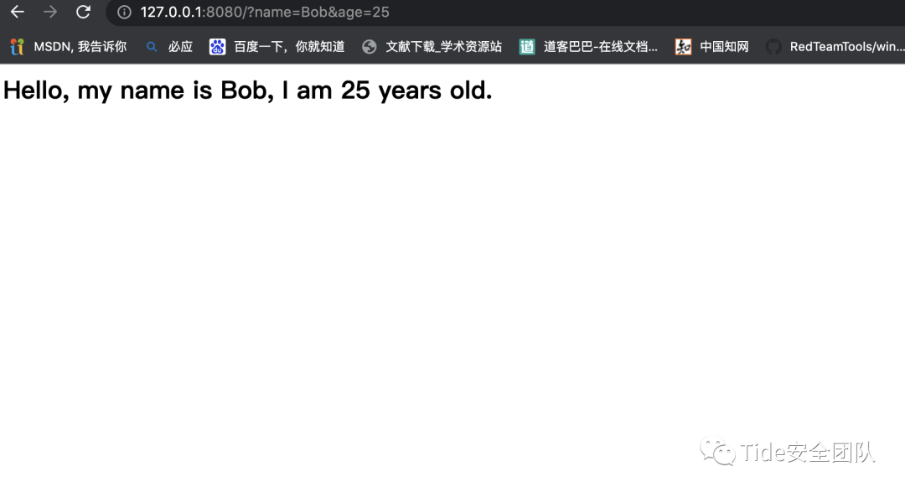Open the MSDN, 我告诉你 bookmark
This screenshot has width=905, height=492.
pyautogui.click(x=80, y=47)
